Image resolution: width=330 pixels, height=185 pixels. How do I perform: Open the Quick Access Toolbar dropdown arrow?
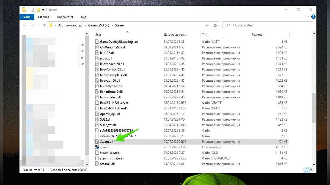(x=43, y=10)
